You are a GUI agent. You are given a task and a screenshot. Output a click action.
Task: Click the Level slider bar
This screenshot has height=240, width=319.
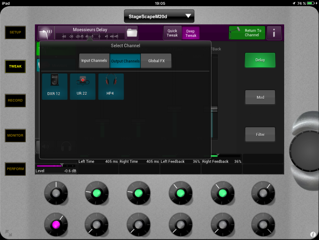tap(56, 166)
